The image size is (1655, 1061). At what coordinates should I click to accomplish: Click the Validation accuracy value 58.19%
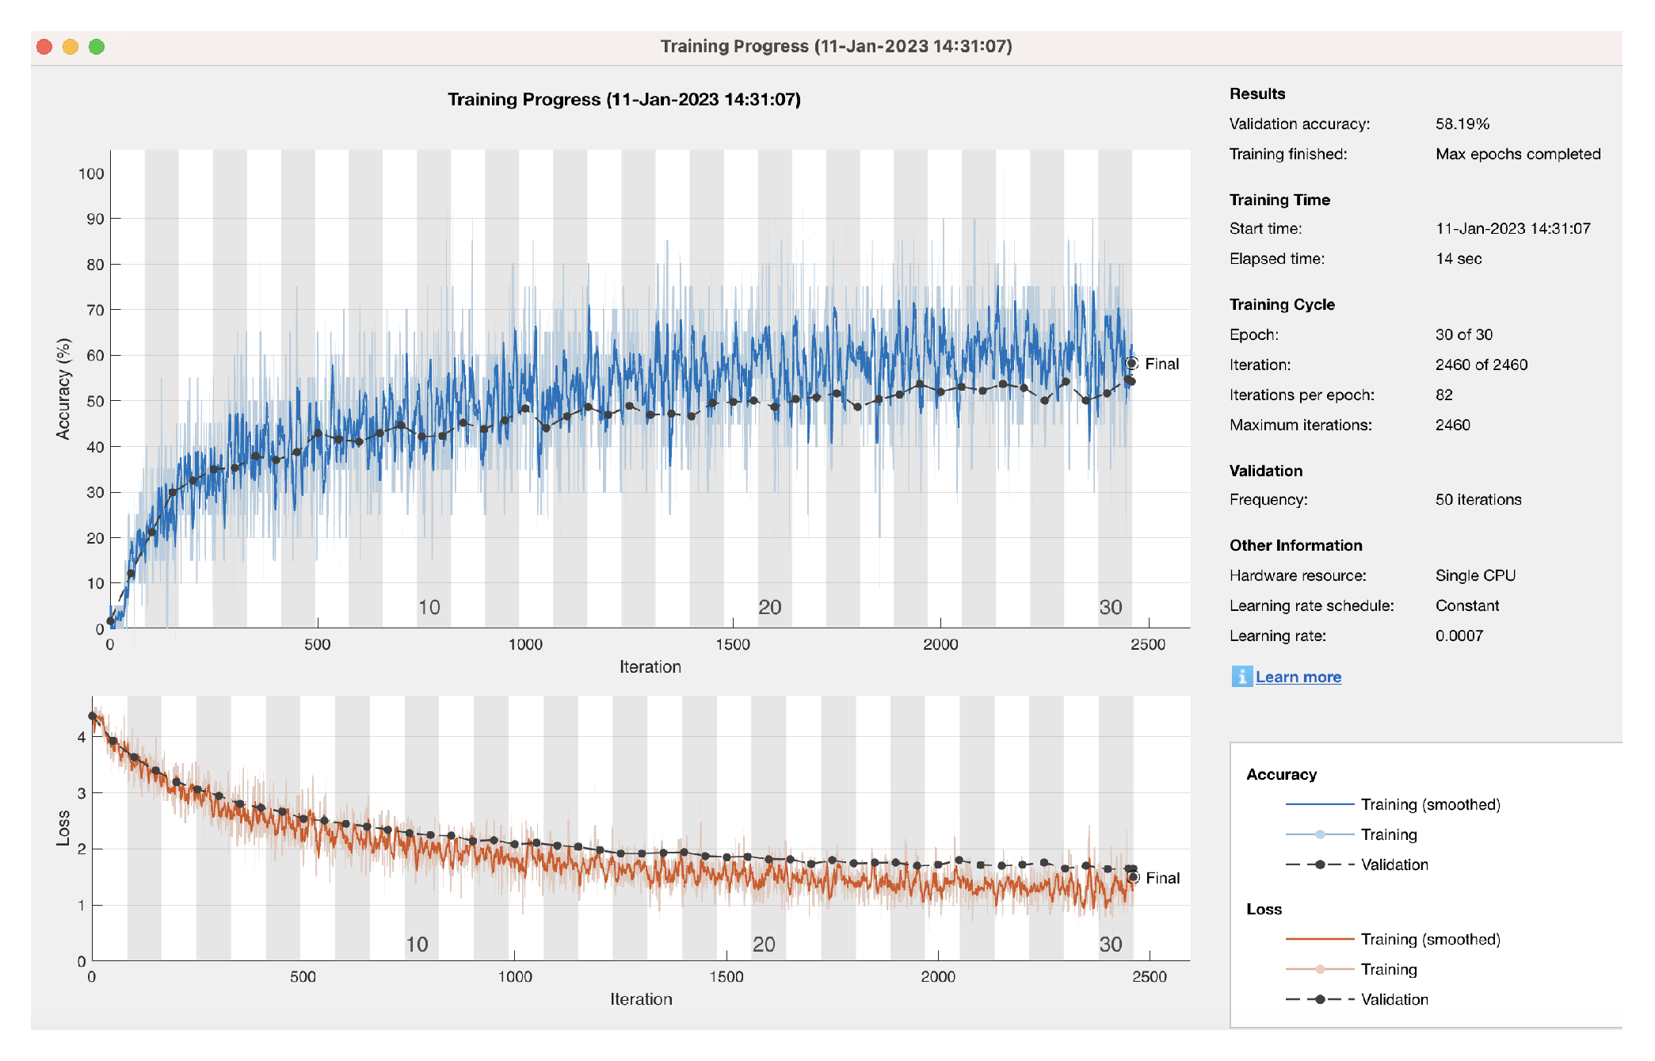pyautogui.click(x=1462, y=124)
